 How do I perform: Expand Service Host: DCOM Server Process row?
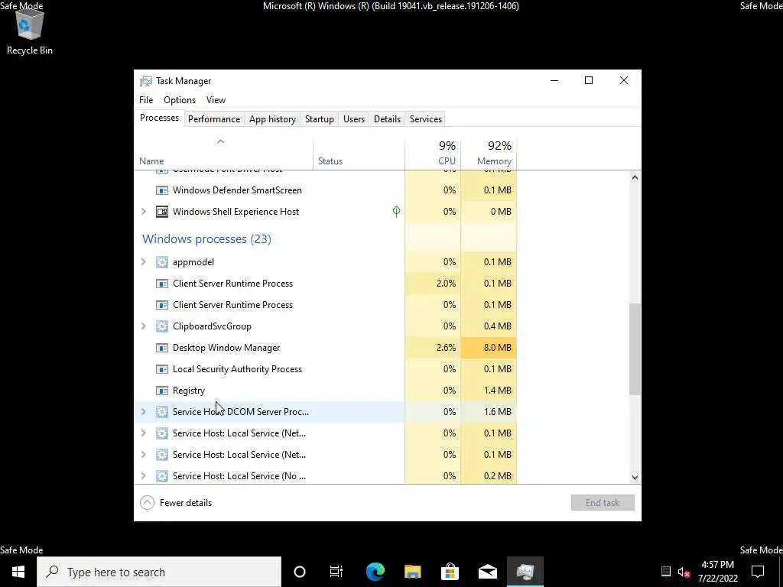click(144, 412)
